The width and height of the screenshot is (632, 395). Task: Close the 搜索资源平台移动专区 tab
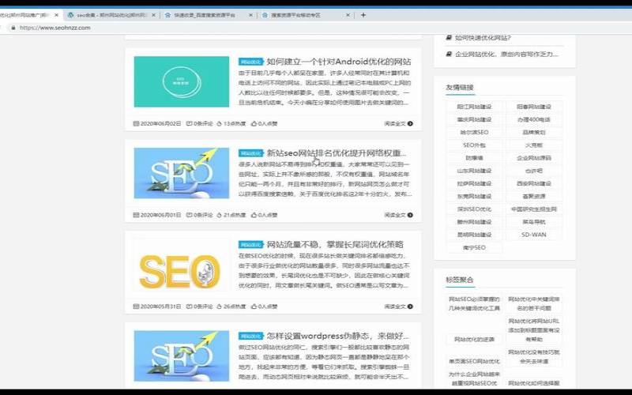[x=348, y=15]
